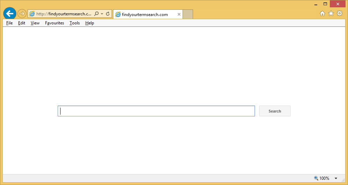Viewport: 348px width, 185px height.
Task: Refresh the current page
Action: (x=108, y=14)
